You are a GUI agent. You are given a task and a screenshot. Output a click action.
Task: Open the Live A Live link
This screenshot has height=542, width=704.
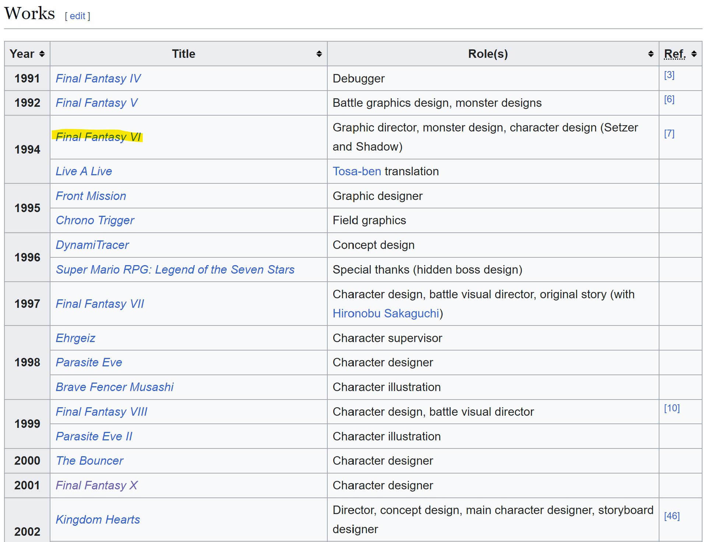(x=84, y=171)
